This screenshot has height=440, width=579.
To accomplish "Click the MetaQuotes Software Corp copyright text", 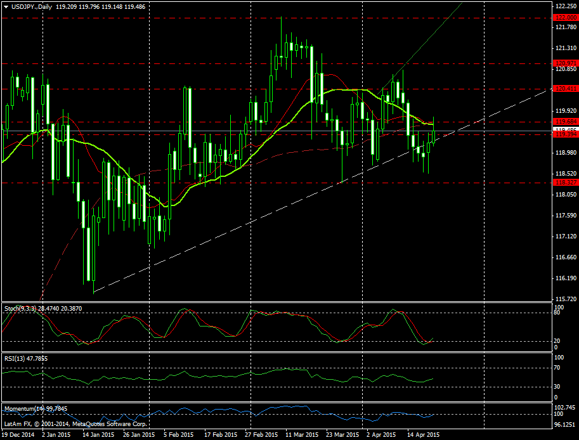I will (76, 423).
